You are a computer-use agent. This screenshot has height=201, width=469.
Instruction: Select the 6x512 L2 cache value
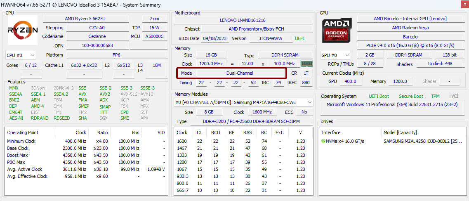(123, 65)
